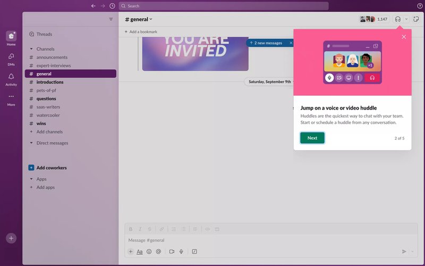This screenshot has width=425, height=266.
Task: Close the huddle onboarding popup
Action: (x=404, y=37)
